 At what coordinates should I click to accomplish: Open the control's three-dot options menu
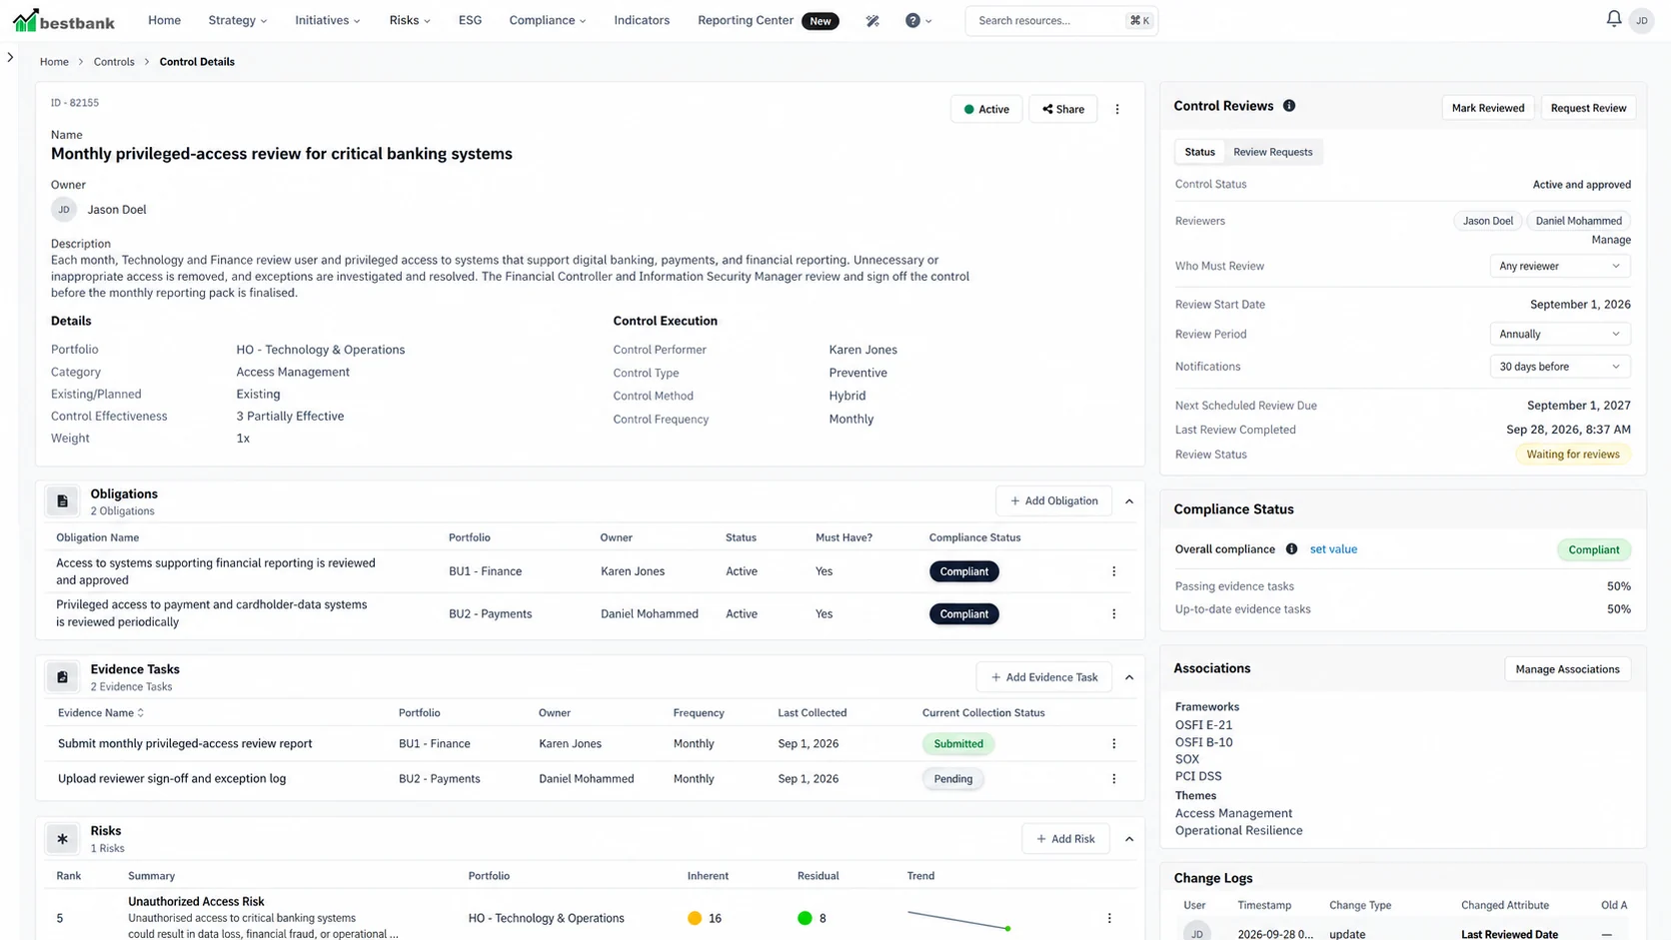(x=1117, y=109)
